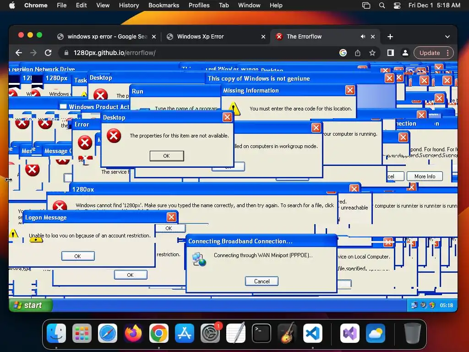The image size is (469, 352).
Task: Open the Profiles menu
Action: click(199, 5)
